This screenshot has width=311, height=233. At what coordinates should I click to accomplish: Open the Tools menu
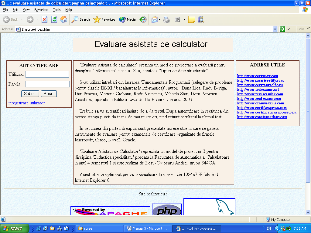(56, 10)
